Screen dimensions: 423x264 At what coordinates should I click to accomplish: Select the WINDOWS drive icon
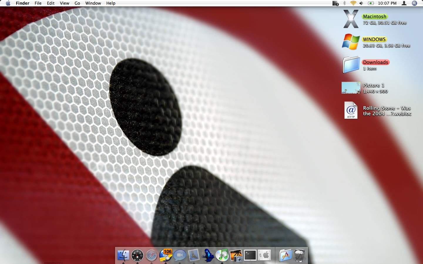(351, 42)
